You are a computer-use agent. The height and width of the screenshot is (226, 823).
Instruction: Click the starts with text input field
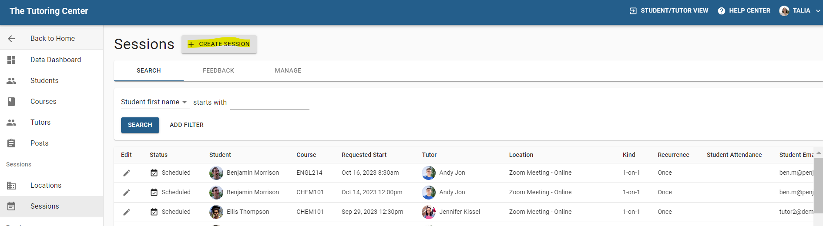[269, 103]
